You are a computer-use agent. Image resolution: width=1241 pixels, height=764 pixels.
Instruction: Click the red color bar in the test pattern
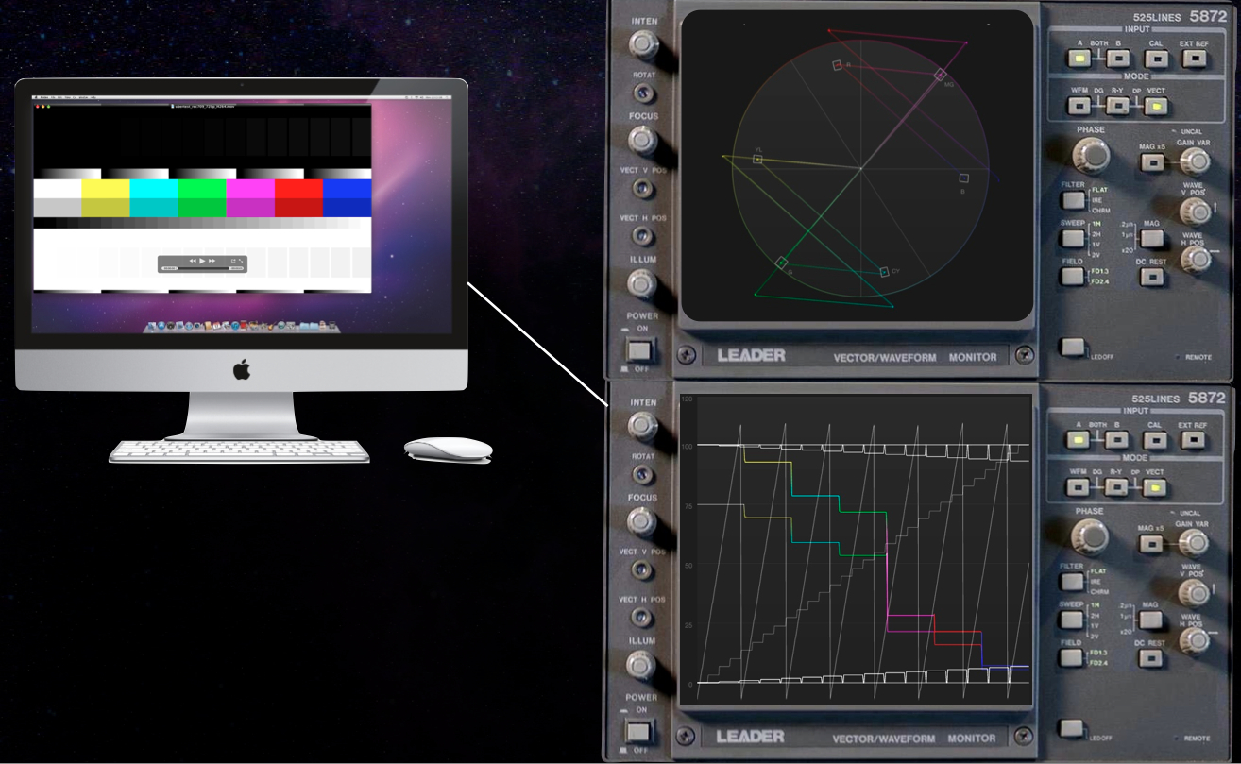pos(298,197)
